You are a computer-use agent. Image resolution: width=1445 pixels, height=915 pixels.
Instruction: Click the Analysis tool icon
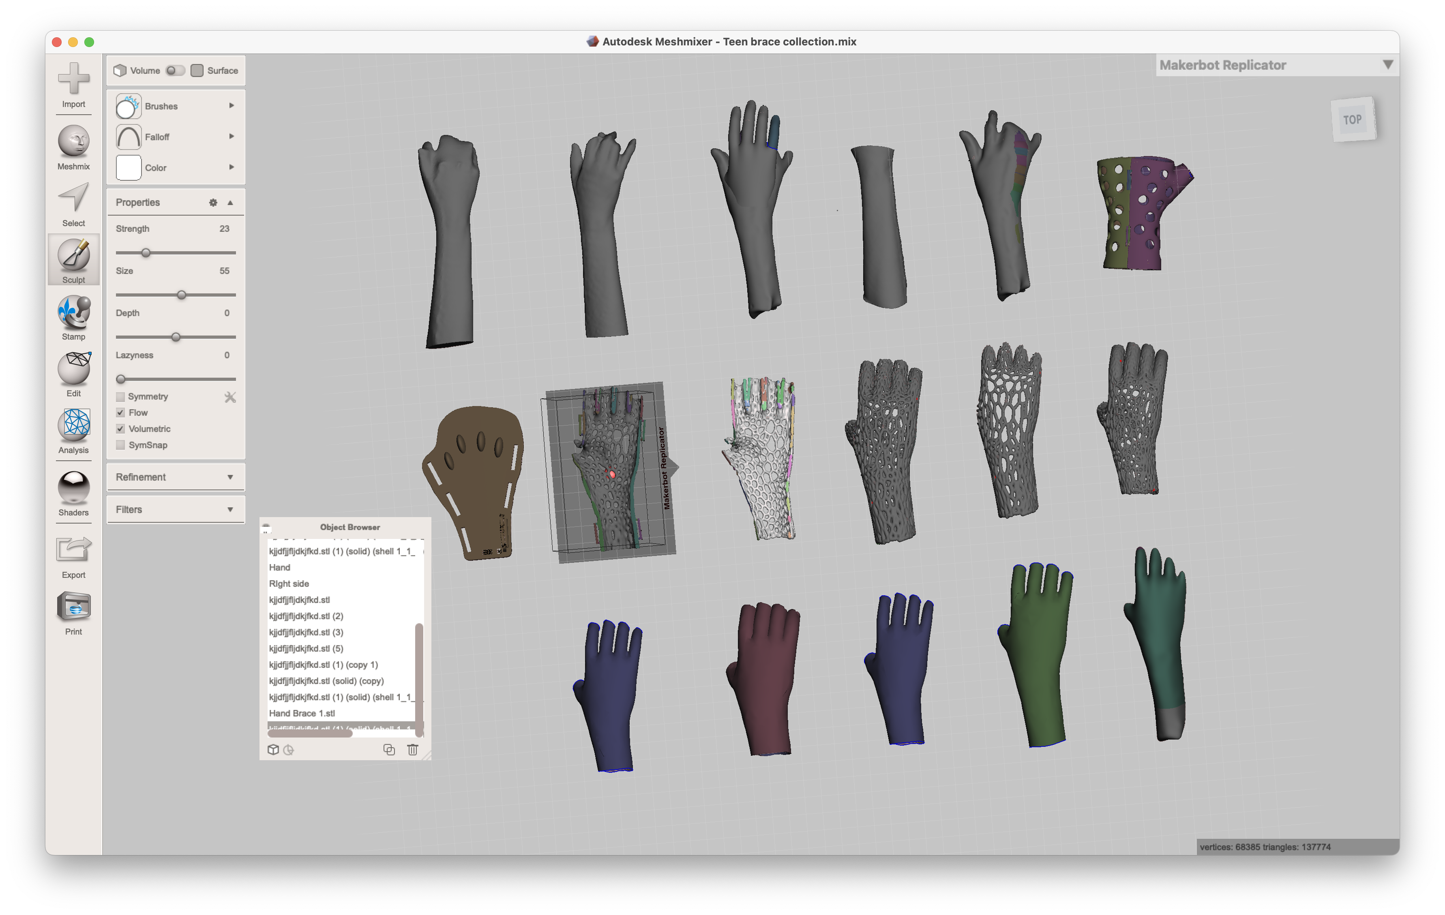pyautogui.click(x=73, y=430)
